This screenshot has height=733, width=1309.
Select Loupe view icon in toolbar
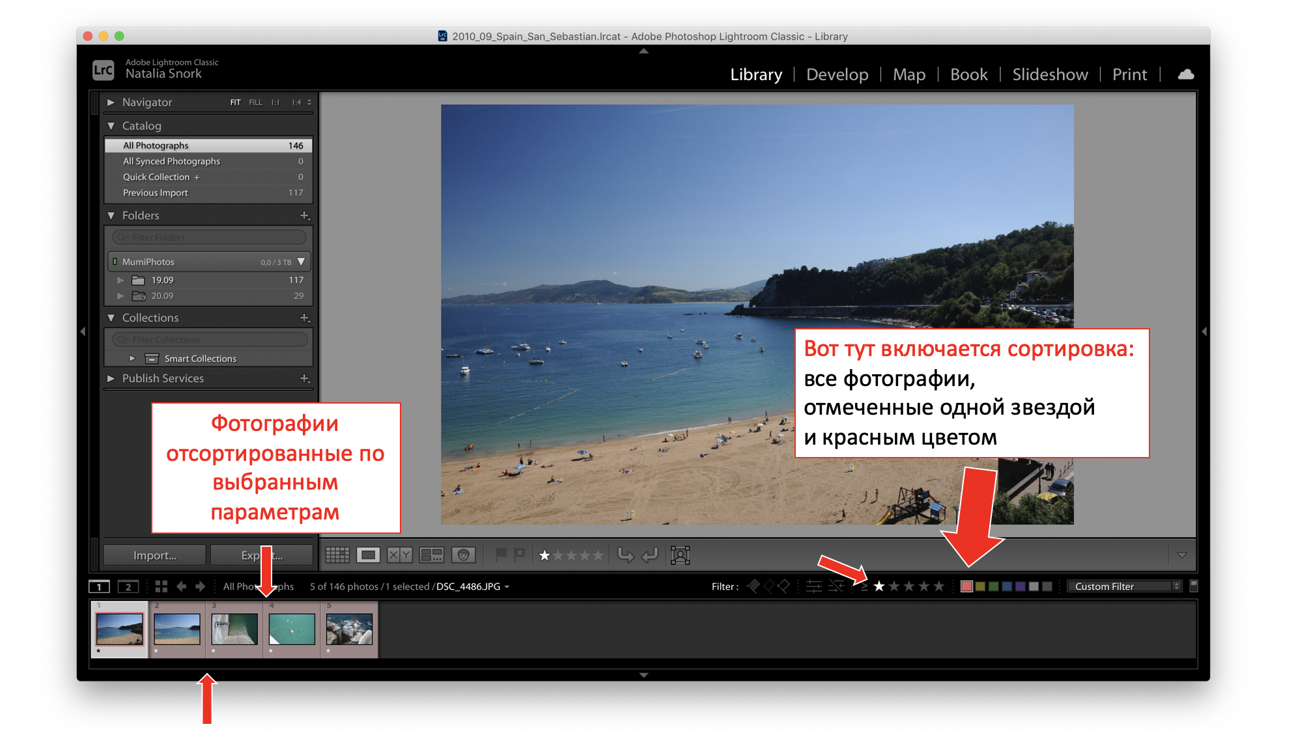coord(368,555)
